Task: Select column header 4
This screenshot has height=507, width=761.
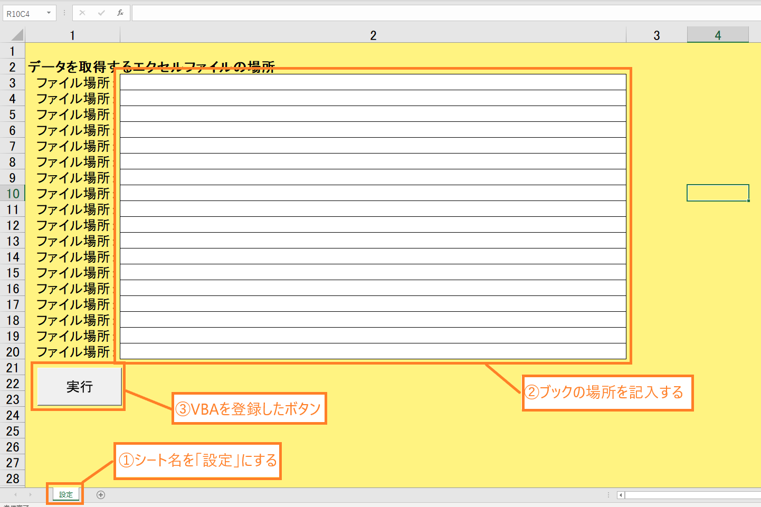Action: [x=718, y=35]
